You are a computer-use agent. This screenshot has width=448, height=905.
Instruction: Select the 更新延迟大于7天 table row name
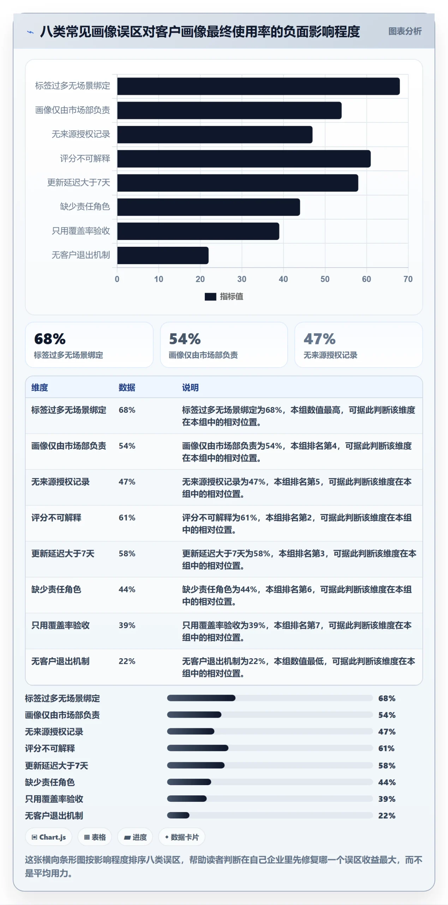[x=63, y=553]
